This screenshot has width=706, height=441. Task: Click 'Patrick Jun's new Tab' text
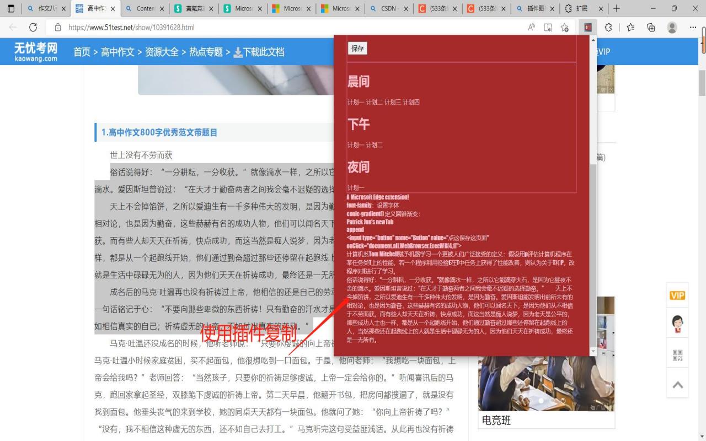pyautogui.click(x=370, y=222)
